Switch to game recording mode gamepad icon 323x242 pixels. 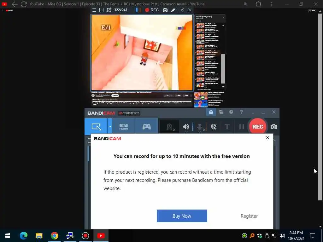coord(147,127)
